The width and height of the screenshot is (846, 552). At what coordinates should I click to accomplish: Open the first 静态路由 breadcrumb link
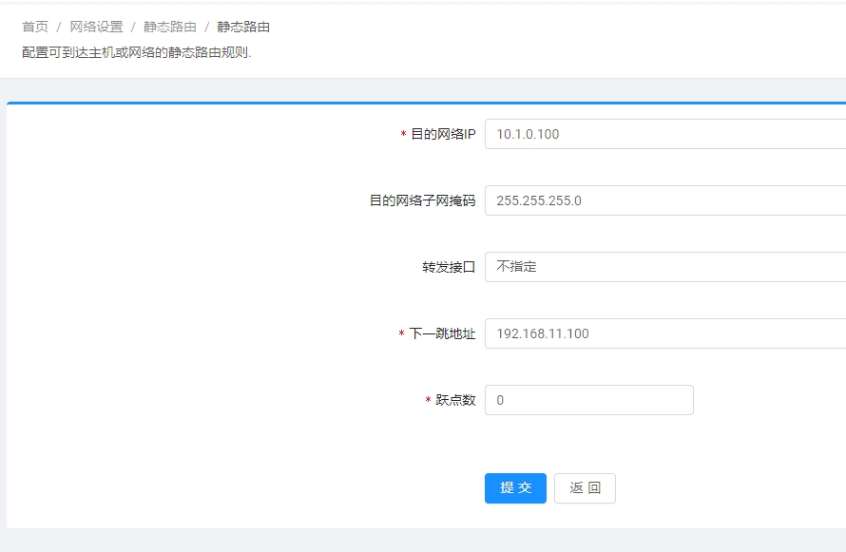tap(170, 27)
